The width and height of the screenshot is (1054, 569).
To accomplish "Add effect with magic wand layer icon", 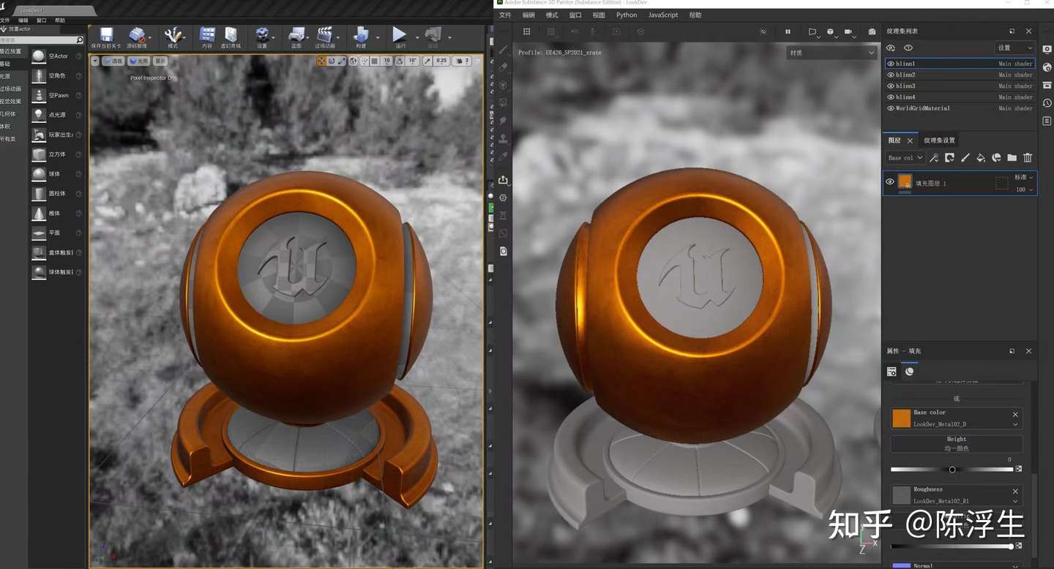I will coord(934,157).
